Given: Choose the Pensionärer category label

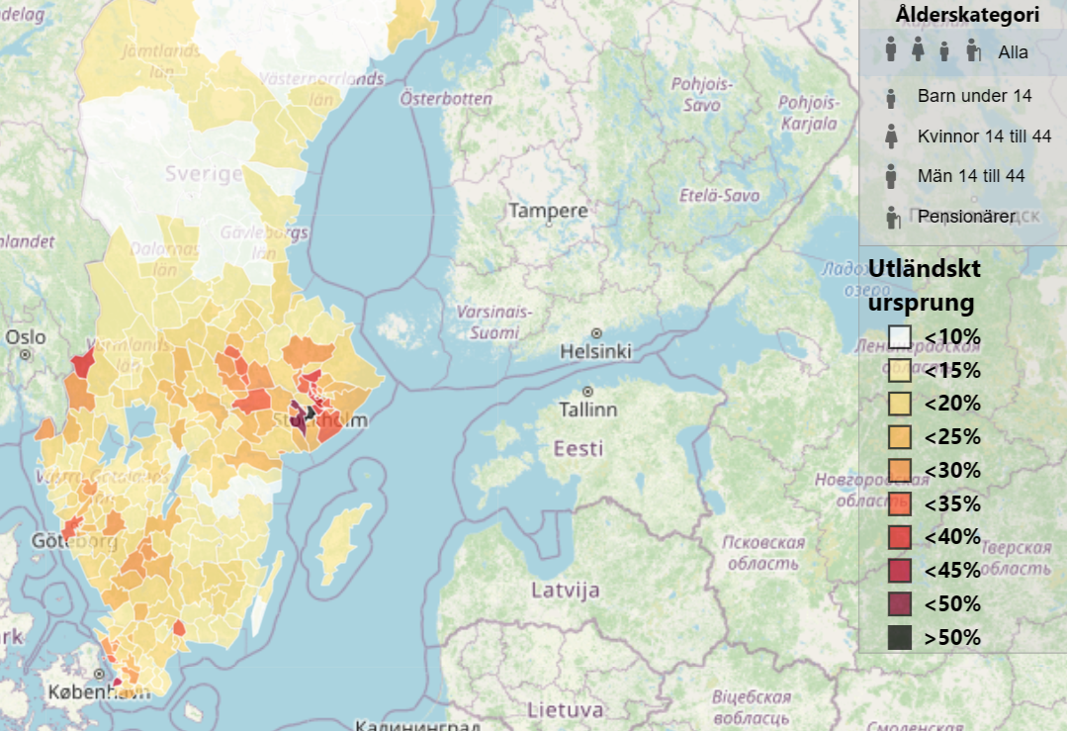Looking at the screenshot, I should (x=966, y=217).
